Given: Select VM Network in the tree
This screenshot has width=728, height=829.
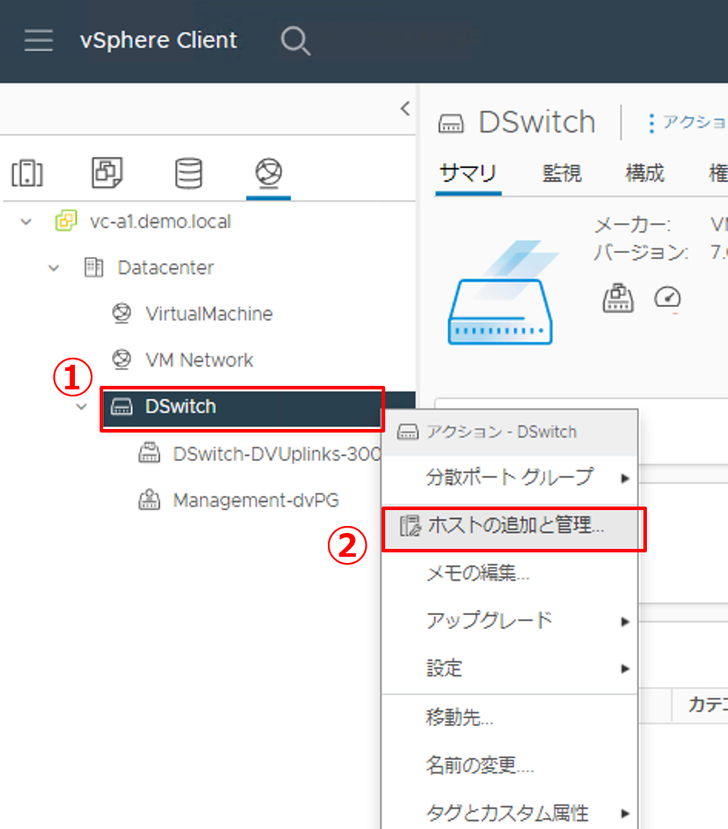Looking at the screenshot, I should pos(198,359).
